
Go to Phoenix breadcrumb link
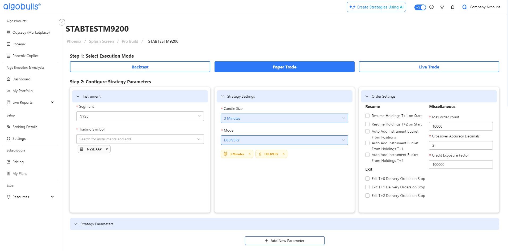tap(74, 41)
